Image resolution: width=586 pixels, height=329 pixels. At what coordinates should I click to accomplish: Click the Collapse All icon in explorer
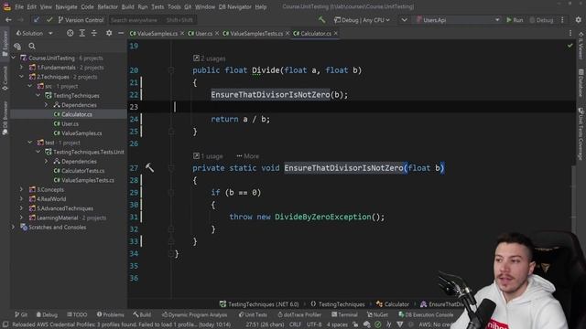point(94,33)
